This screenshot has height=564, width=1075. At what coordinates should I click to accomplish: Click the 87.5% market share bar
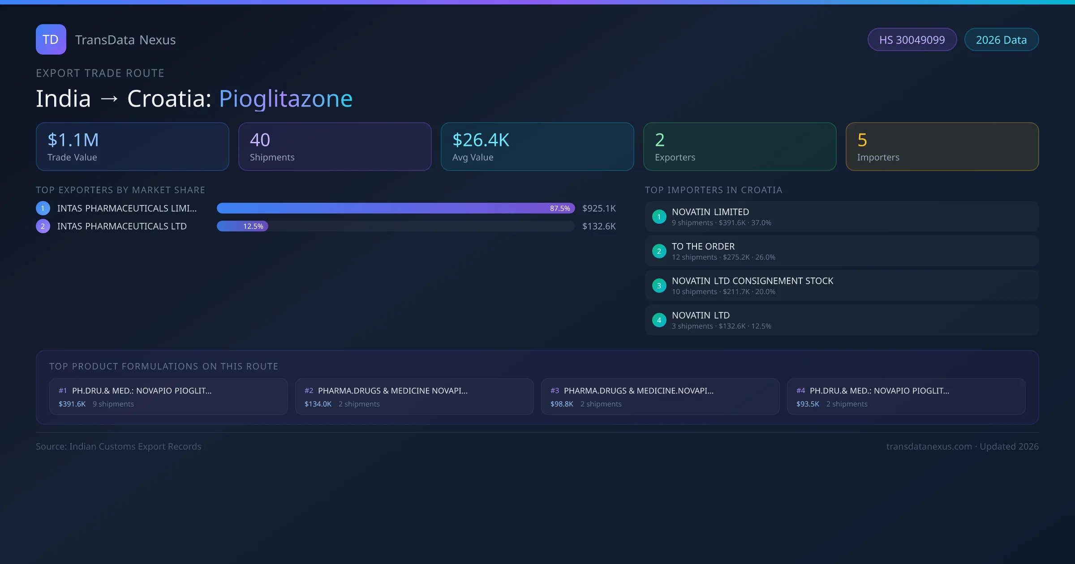(395, 208)
